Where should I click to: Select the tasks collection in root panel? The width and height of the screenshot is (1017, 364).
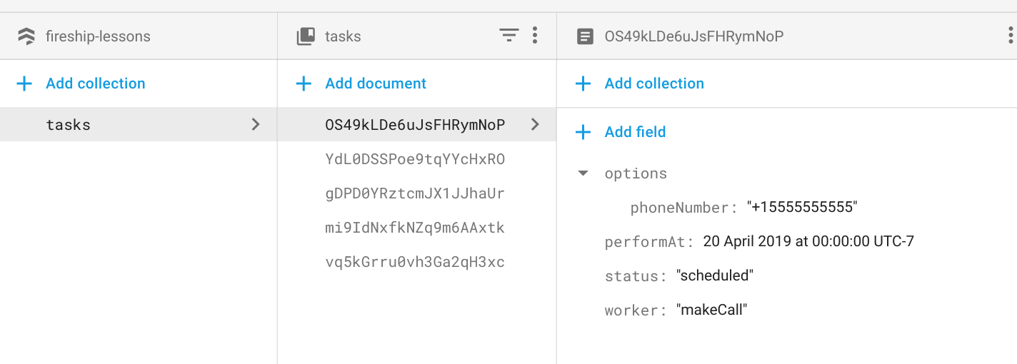pos(69,125)
